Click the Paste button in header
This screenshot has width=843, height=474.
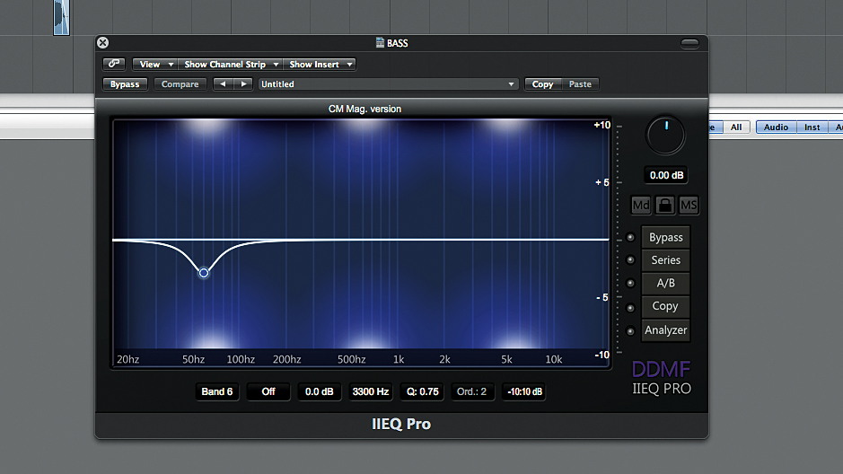click(x=580, y=83)
